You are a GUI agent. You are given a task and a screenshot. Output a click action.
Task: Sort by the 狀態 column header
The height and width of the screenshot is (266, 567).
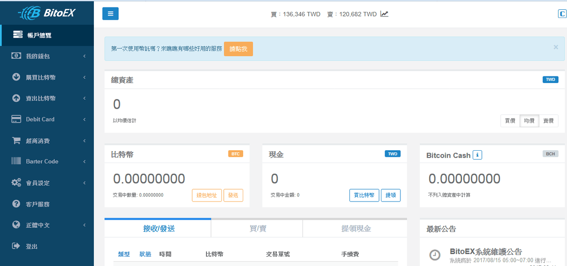tap(145, 254)
